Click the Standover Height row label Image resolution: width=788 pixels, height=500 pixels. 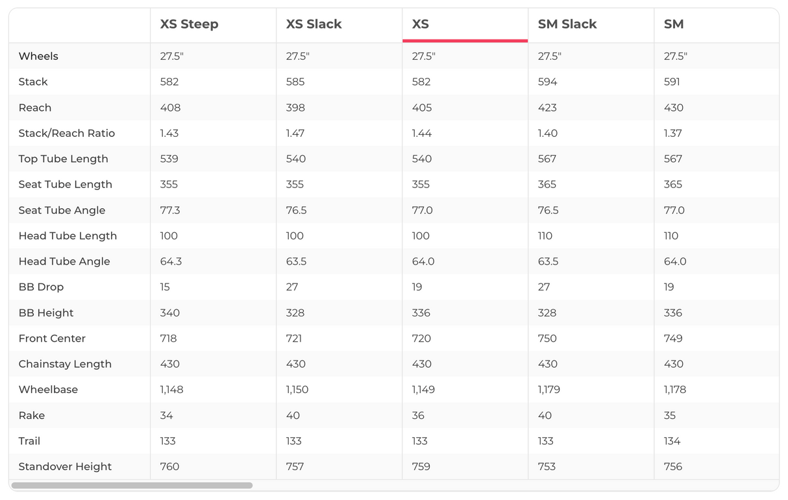pos(65,466)
